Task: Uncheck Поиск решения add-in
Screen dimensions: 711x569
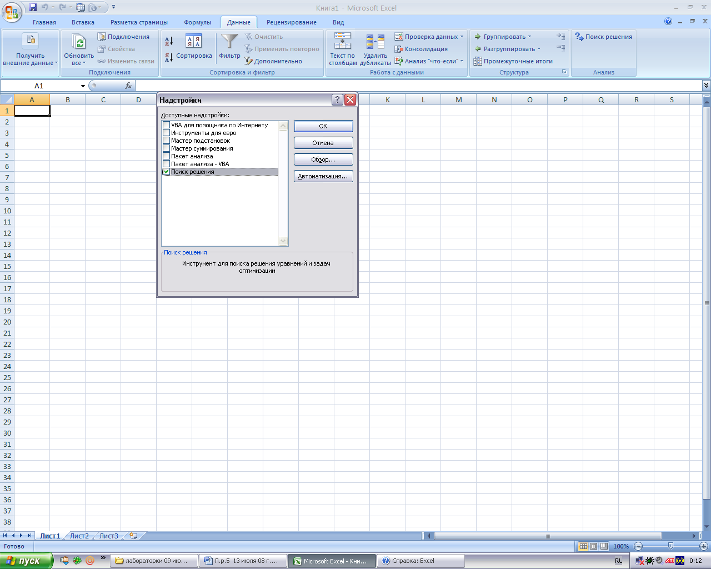Action: point(166,172)
